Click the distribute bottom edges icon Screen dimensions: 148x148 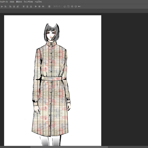(31, 7)
